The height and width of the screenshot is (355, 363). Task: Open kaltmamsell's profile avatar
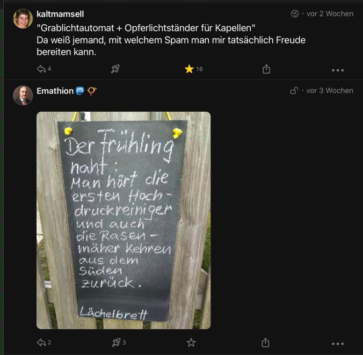[23, 19]
